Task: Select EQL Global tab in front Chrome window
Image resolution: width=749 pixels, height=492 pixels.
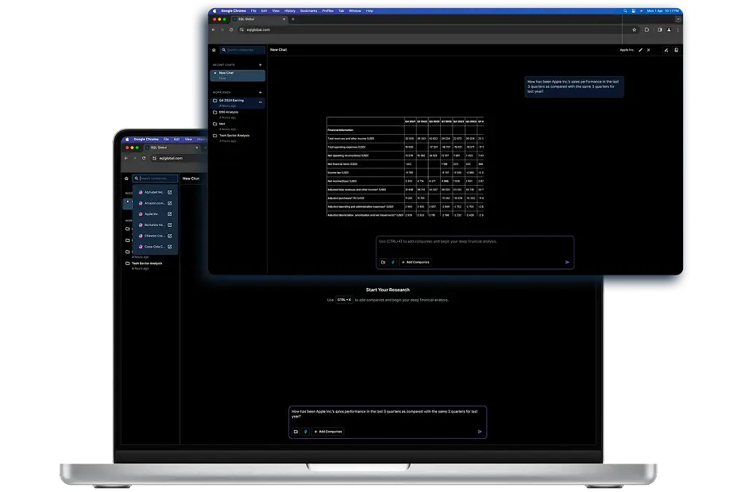Action: tap(260, 19)
